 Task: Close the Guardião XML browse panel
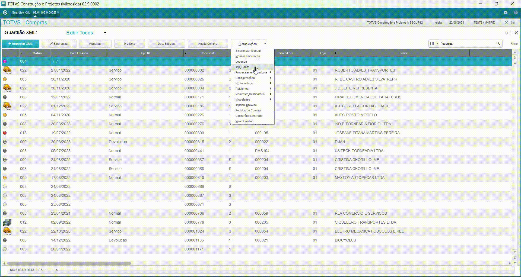click(x=516, y=33)
